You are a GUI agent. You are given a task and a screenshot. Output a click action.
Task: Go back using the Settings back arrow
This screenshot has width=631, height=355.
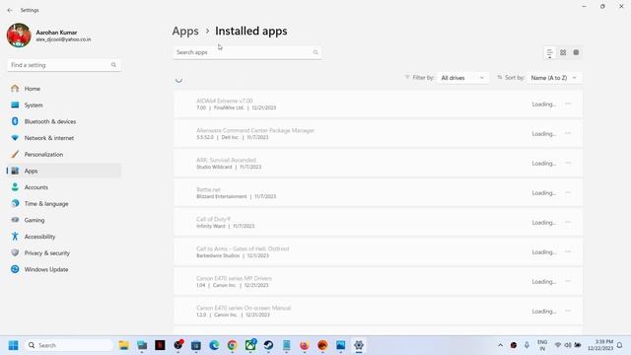(10, 10)
